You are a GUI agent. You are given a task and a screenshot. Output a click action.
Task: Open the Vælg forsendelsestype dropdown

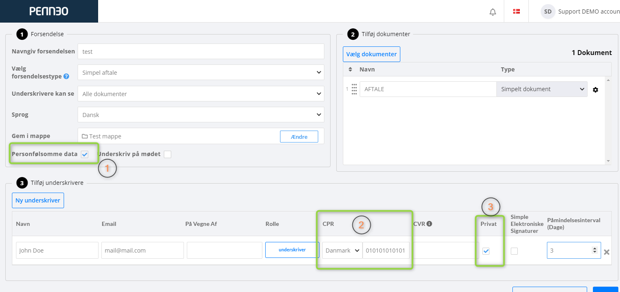point(201,72)
